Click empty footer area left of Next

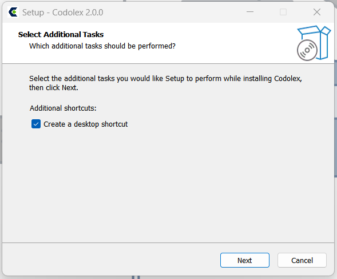108,260
